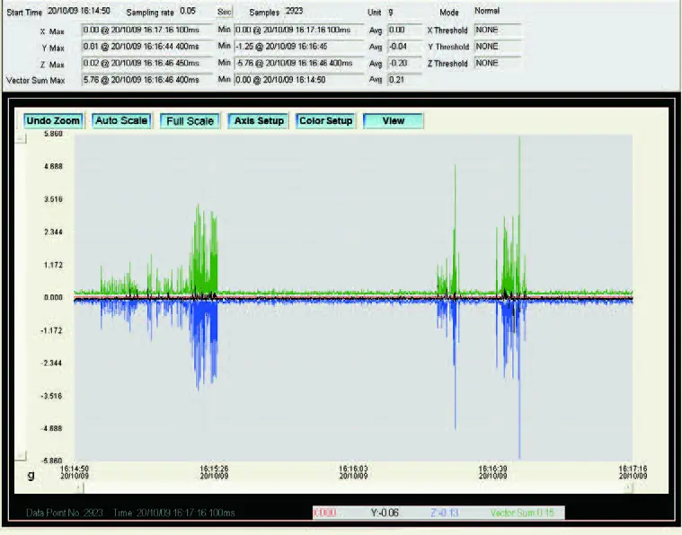Viewport: 682px width, 535px height.
Task: Click the horizontal scrollbar right arrow
Action: (628, 487)
